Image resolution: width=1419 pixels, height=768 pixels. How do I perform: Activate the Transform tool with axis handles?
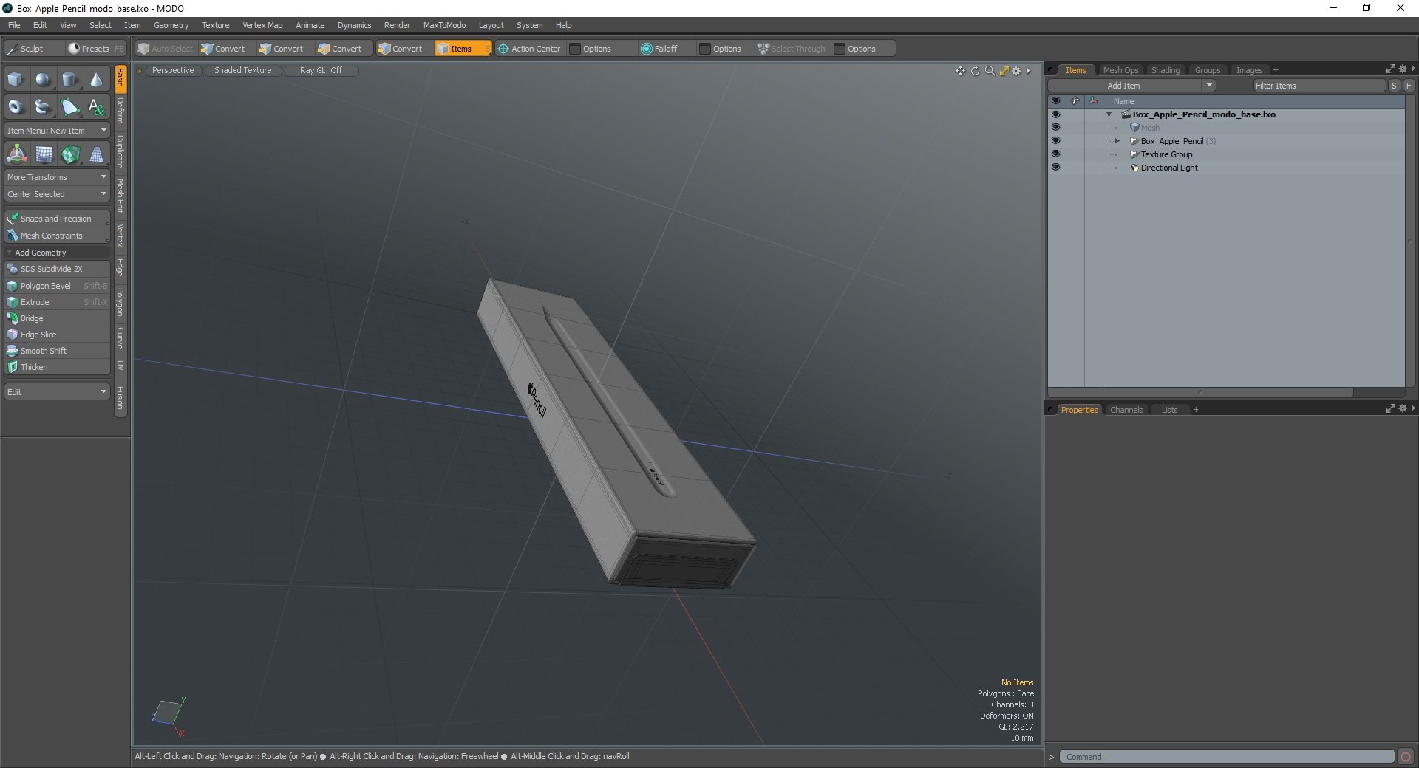pos(16,154)
